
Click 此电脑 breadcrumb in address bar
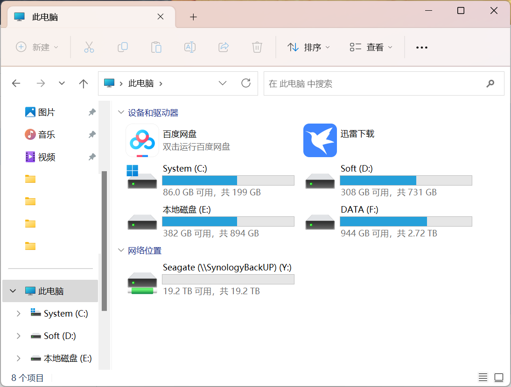pyautogui.click(x=141, y=83)
